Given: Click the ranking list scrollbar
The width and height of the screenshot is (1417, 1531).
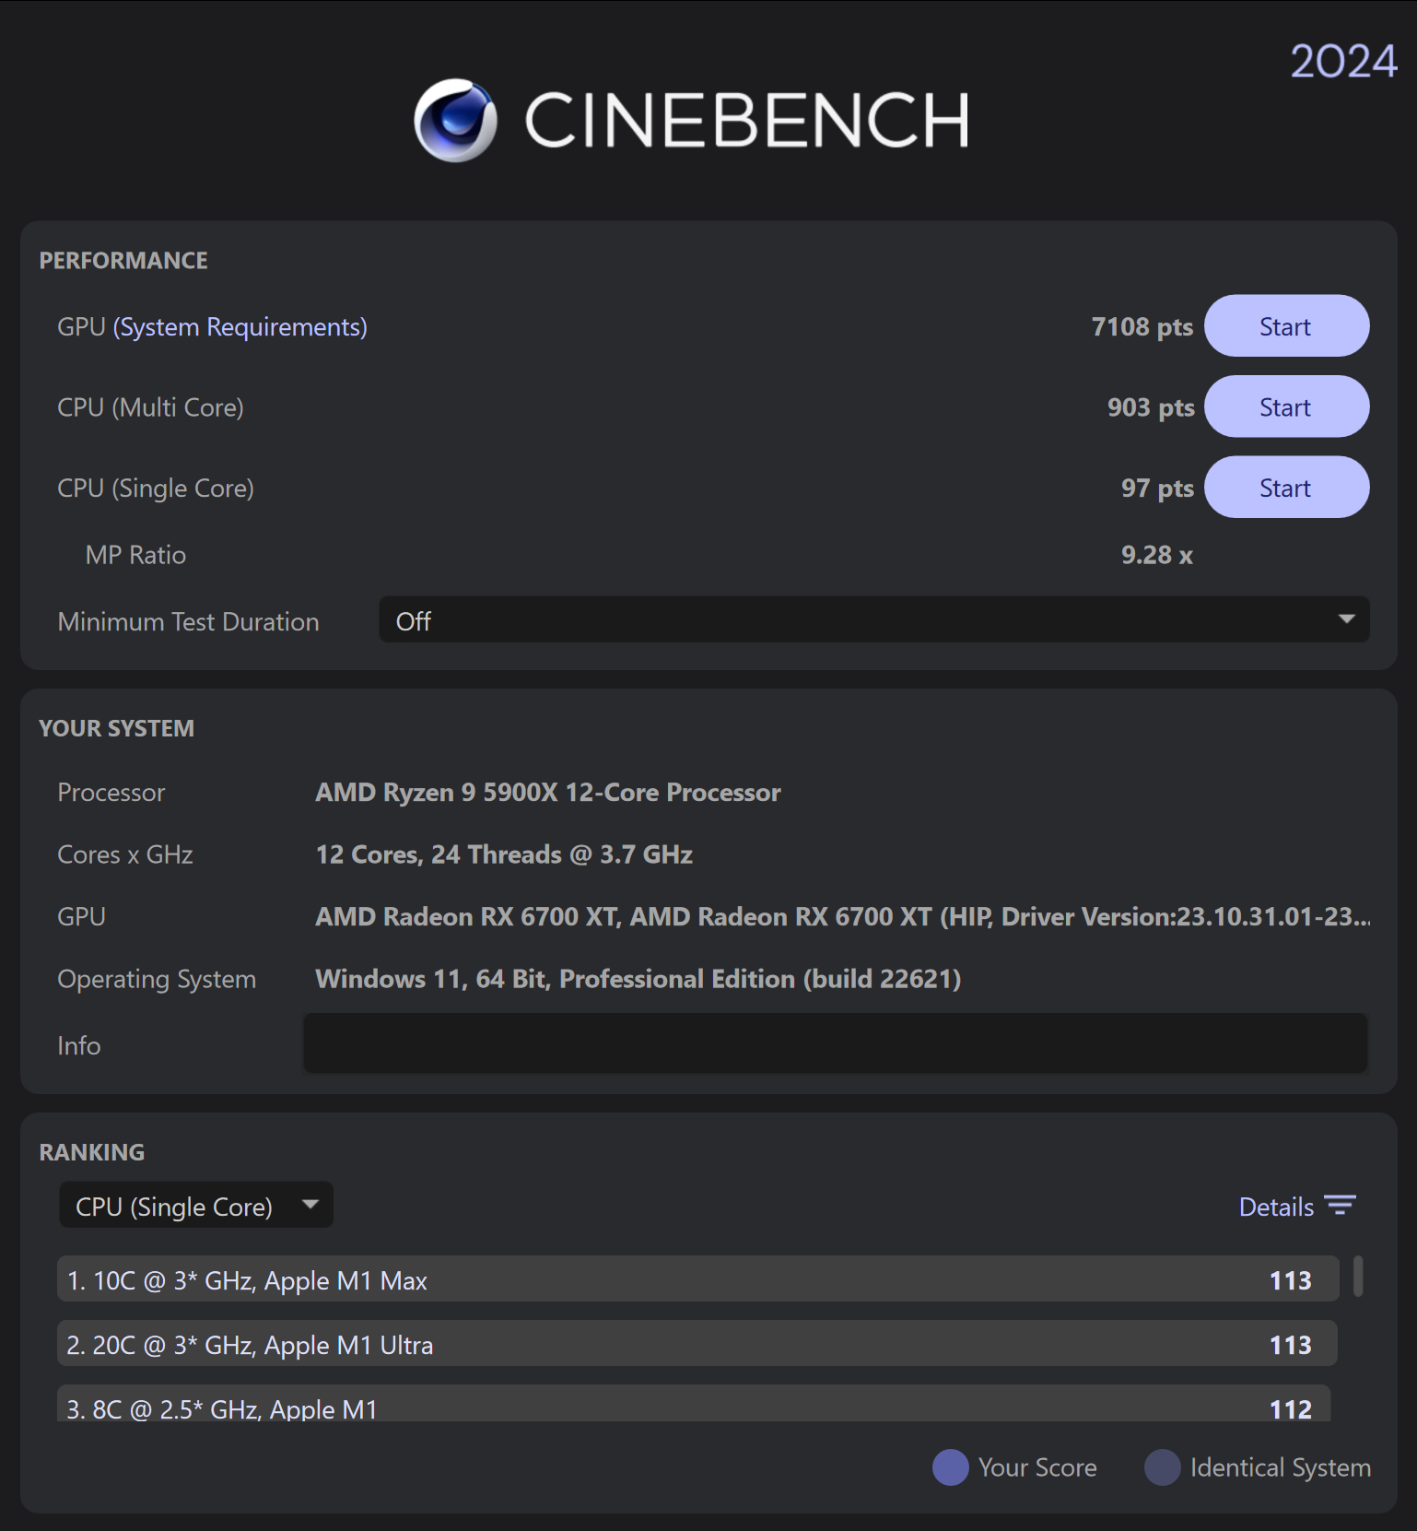Looking at the screenshot, I should (x=1358, y=1277).
